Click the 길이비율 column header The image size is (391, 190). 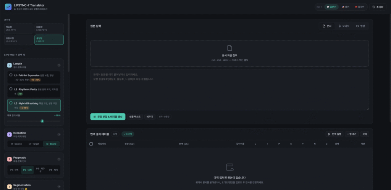click(240, 144)
